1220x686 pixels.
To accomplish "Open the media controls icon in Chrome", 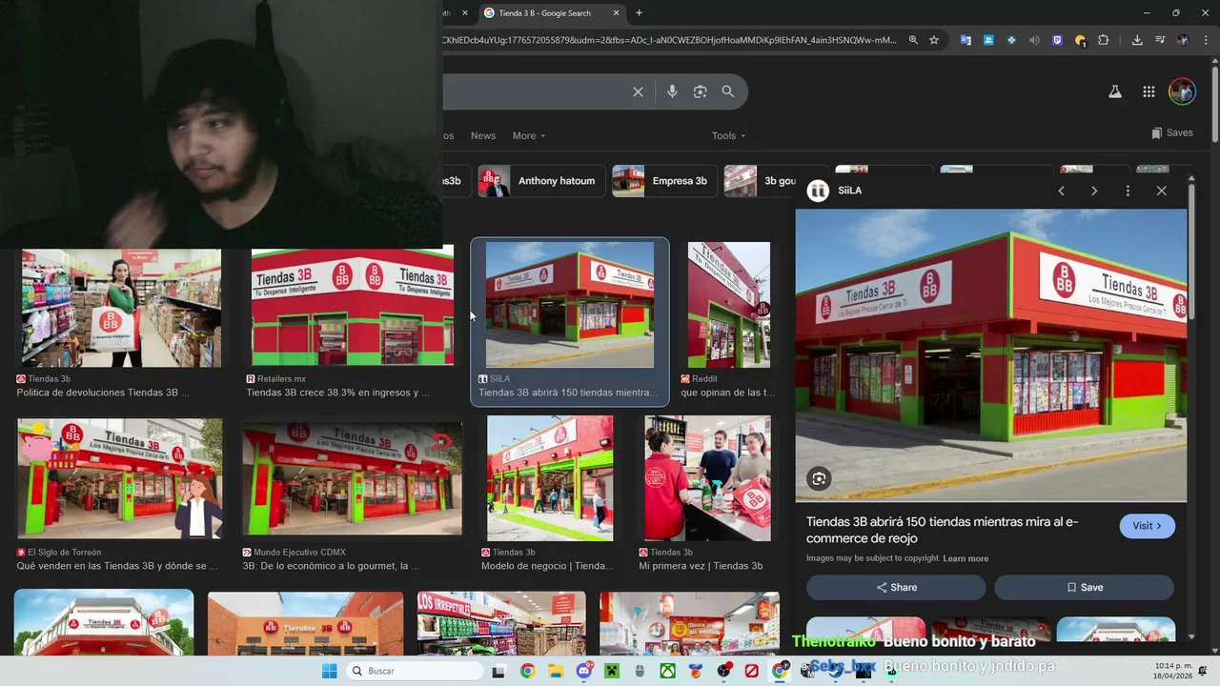I will click(x=1160, y=40).
